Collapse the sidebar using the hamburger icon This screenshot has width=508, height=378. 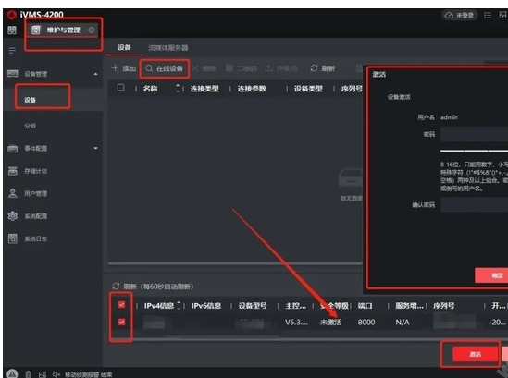click(x=12, y=51)
